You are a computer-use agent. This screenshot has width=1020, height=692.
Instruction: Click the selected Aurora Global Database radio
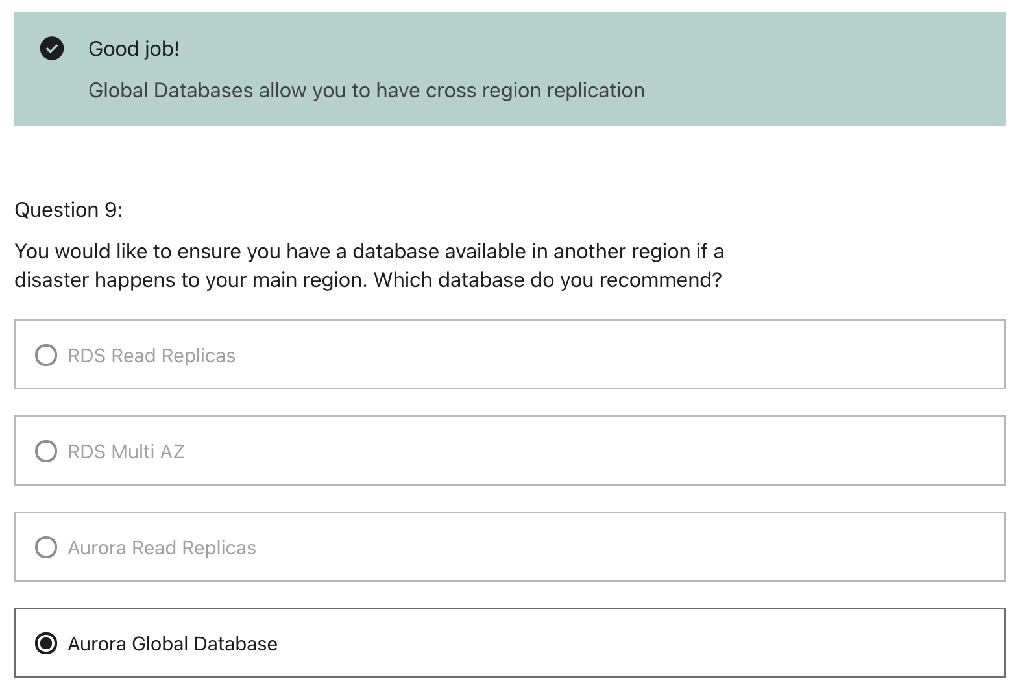click(x=46, y=643)
